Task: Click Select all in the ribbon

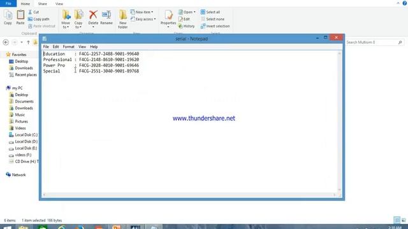Action: 210,12
